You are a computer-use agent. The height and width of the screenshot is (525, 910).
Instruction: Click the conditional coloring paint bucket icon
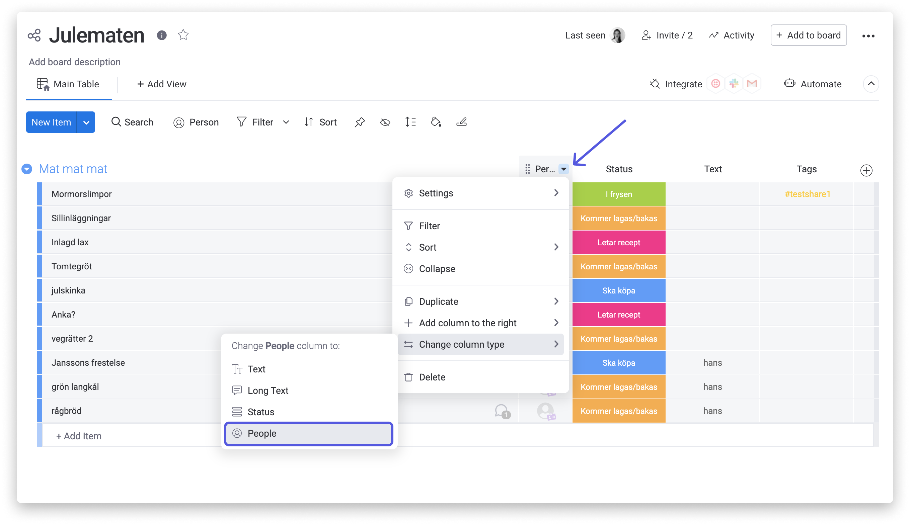(436, 122)
